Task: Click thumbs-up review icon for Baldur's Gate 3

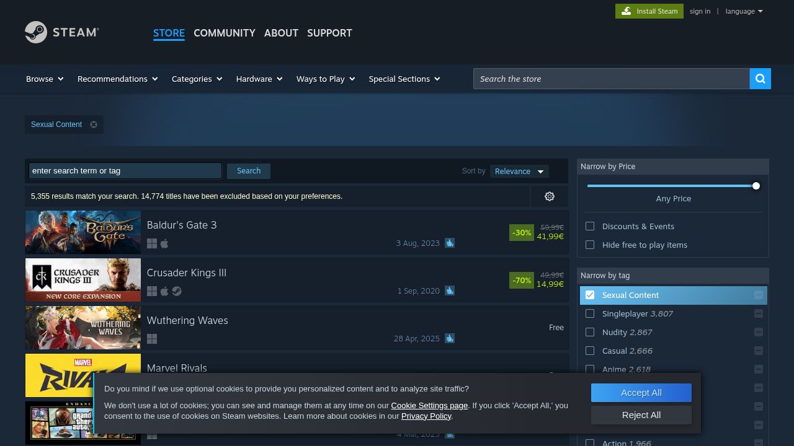Action: 450,243
